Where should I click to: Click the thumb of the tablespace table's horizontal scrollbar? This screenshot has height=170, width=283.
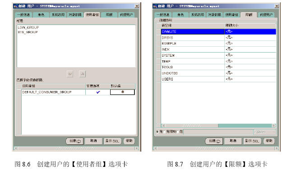(x=191, y=125)
